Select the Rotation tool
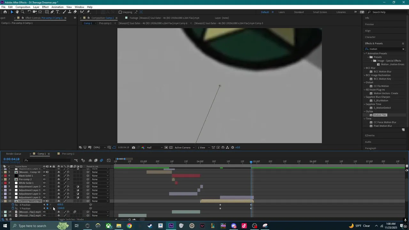This screenshot has height=230, width=409. coord(29,12)
